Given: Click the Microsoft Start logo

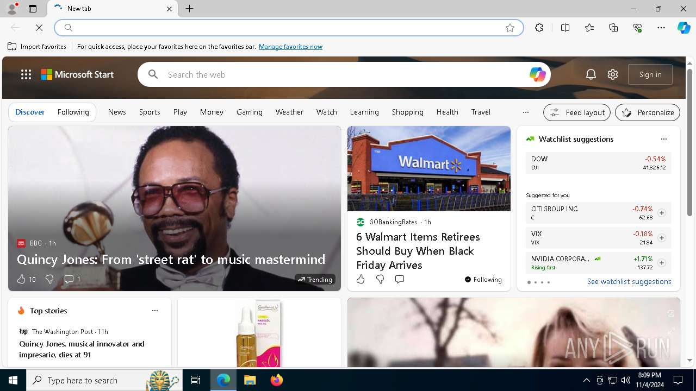Looking at the screenshot, I should pos(78,74).
